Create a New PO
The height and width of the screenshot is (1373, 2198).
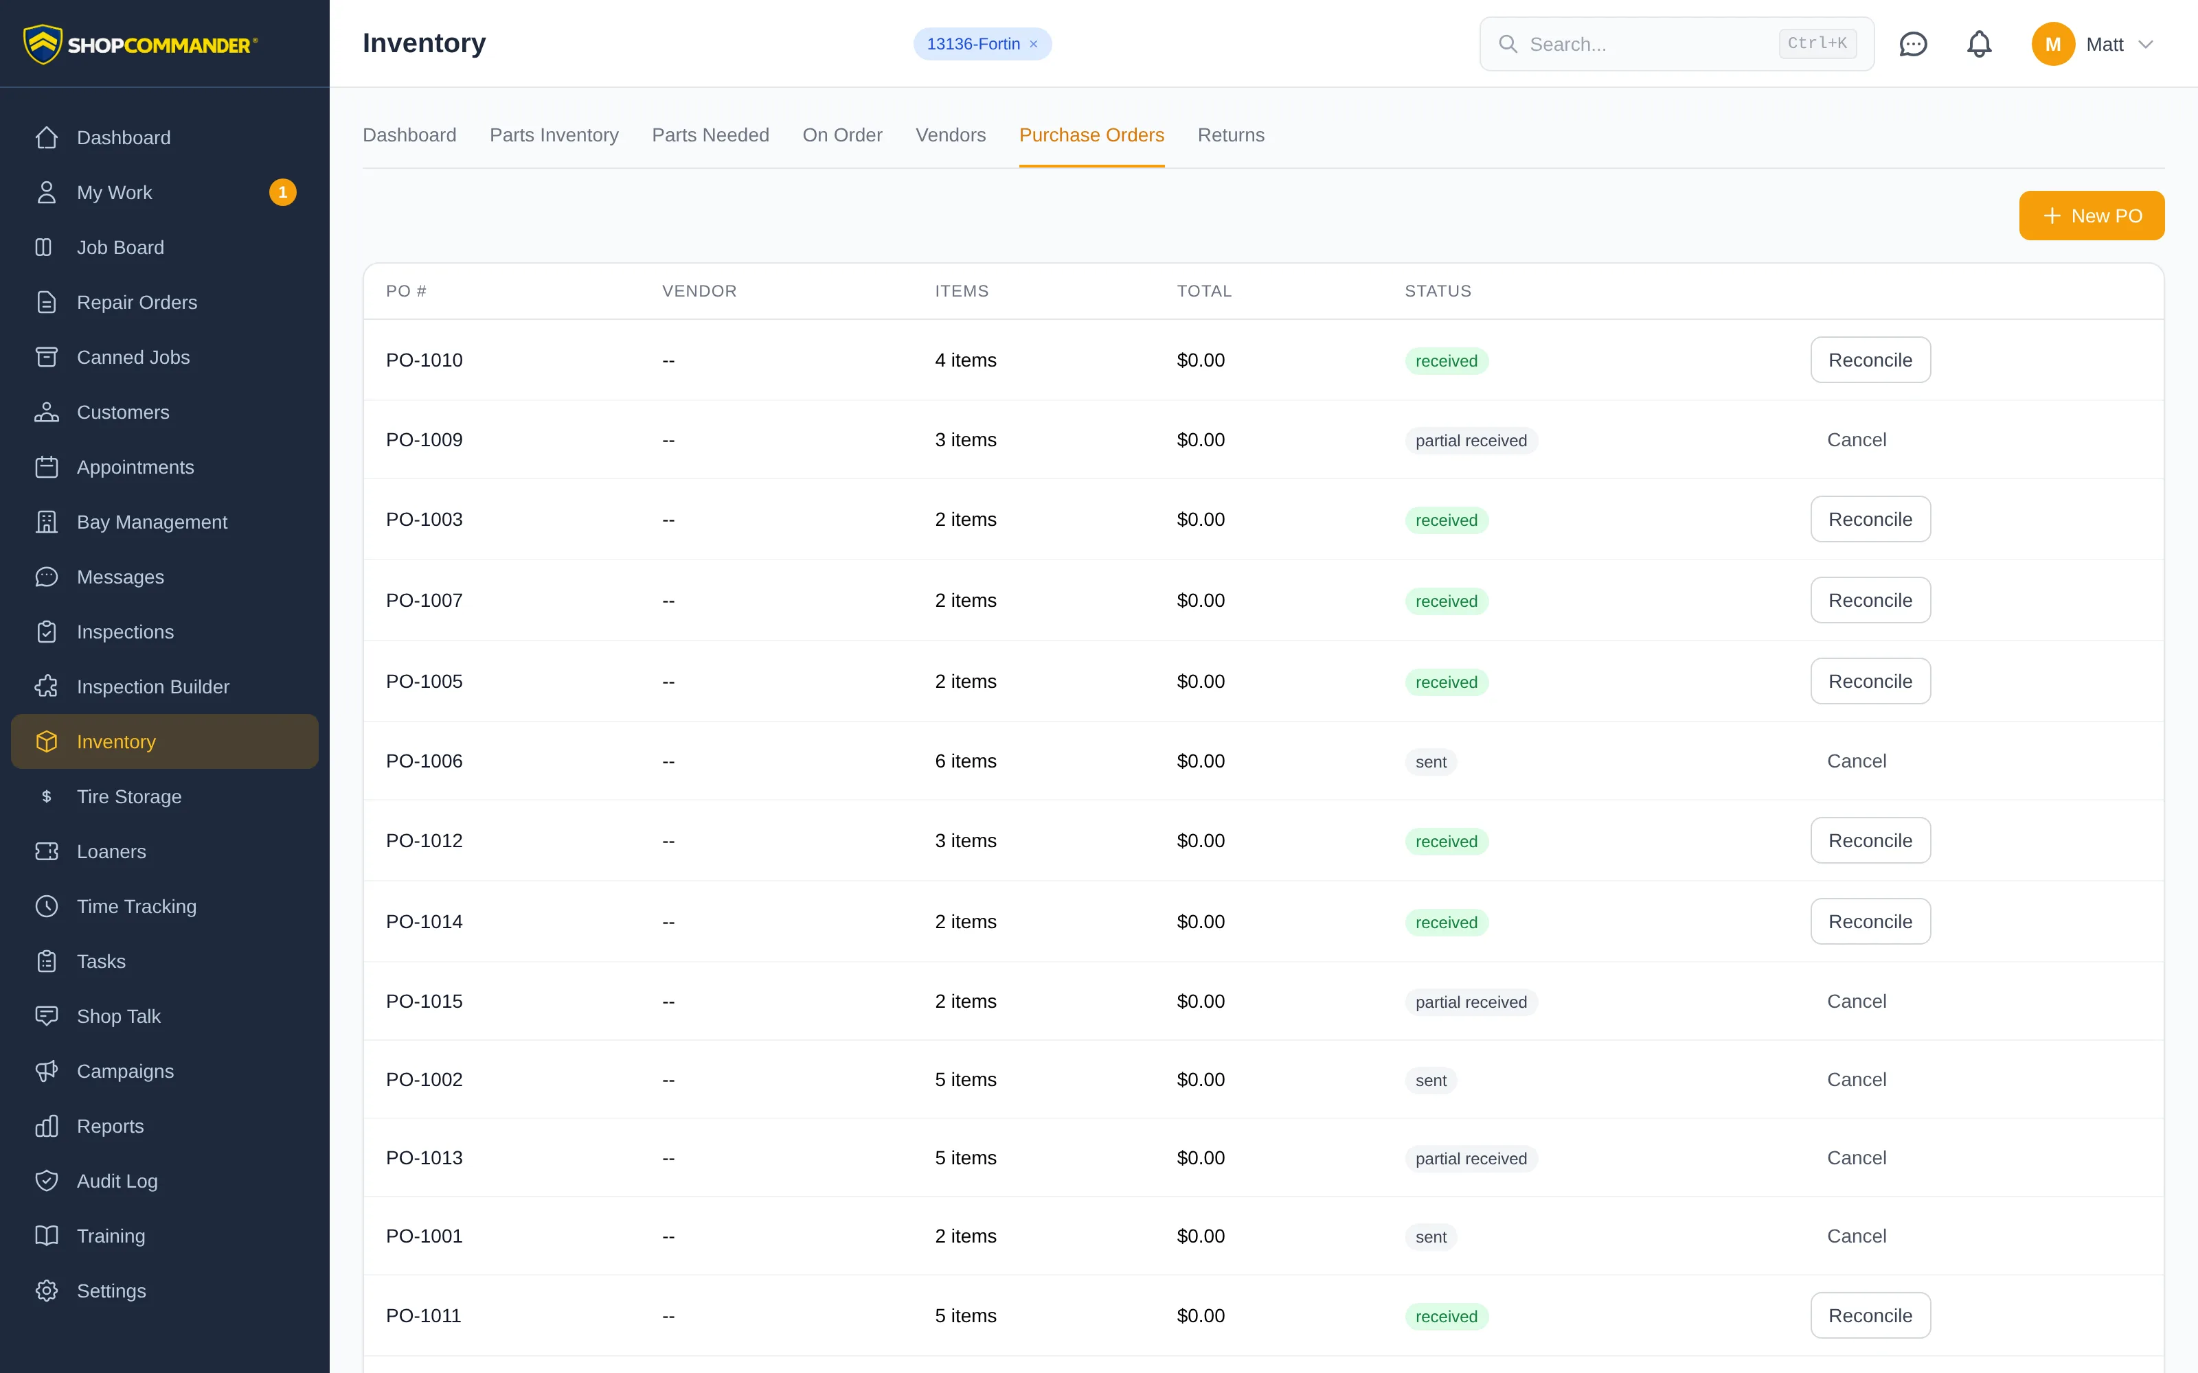pos(2092,216)
